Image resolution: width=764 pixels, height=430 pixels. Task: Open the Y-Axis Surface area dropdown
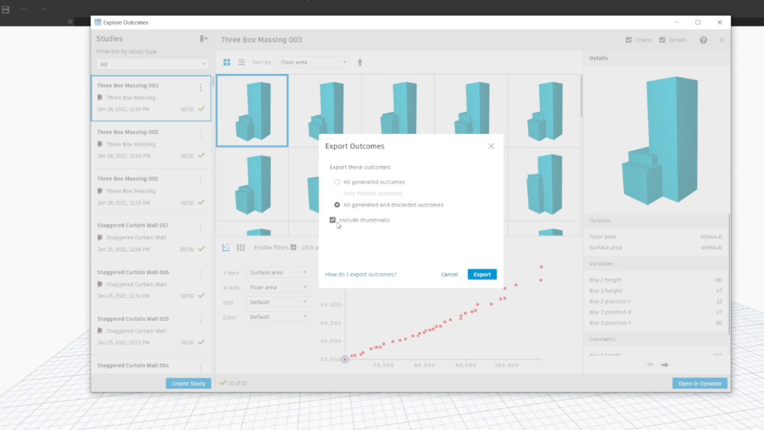(278, 272)
